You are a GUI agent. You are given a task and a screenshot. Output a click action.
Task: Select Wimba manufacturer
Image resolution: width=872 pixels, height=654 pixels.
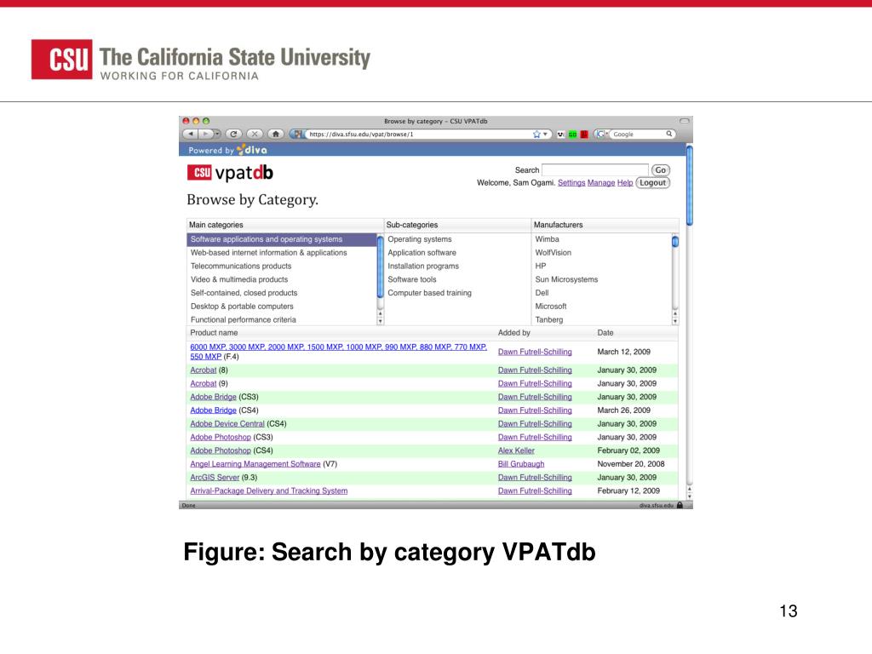(x=548, y=239)
